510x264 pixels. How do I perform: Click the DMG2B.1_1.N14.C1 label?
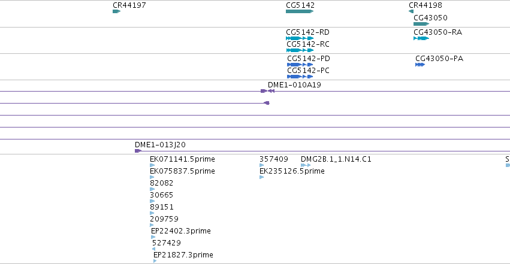point(336,159)
